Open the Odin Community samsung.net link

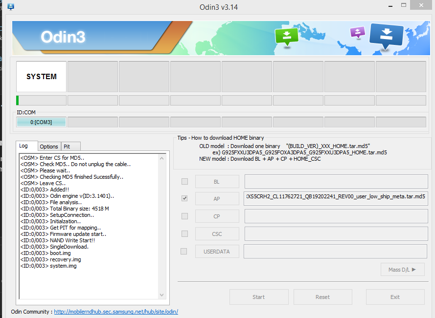tap(116, 312)
